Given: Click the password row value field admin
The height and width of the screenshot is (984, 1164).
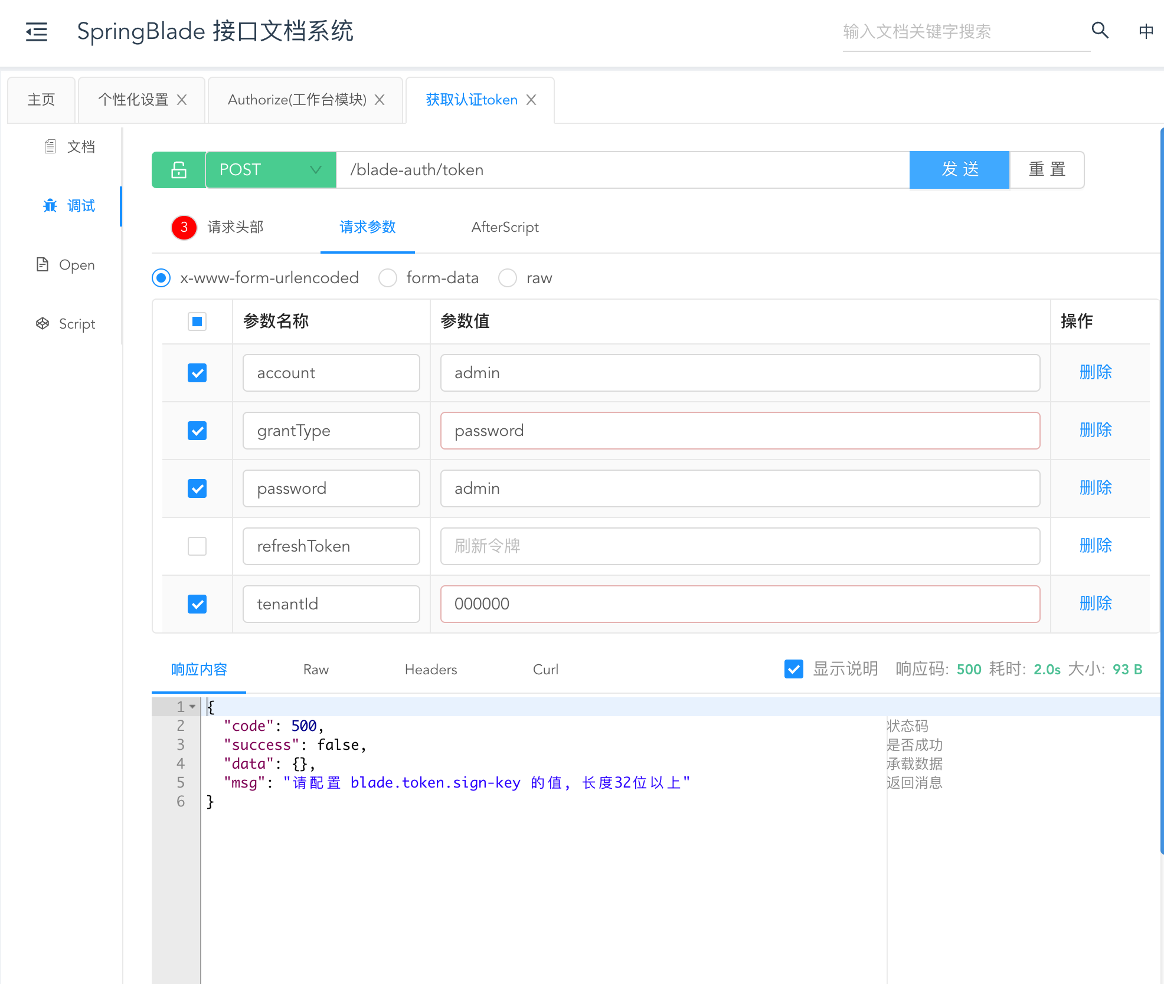Looking at the screenshot, I should point(740,488).
